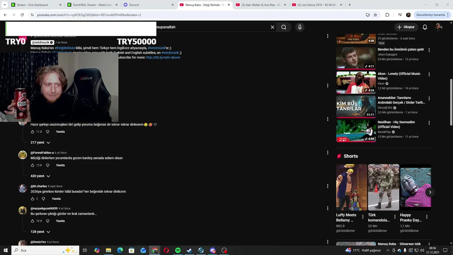Like the comment 'Hazır şarkıyı unutmuşken'
This screenshot has height=255, width=453.
point(33,132)
